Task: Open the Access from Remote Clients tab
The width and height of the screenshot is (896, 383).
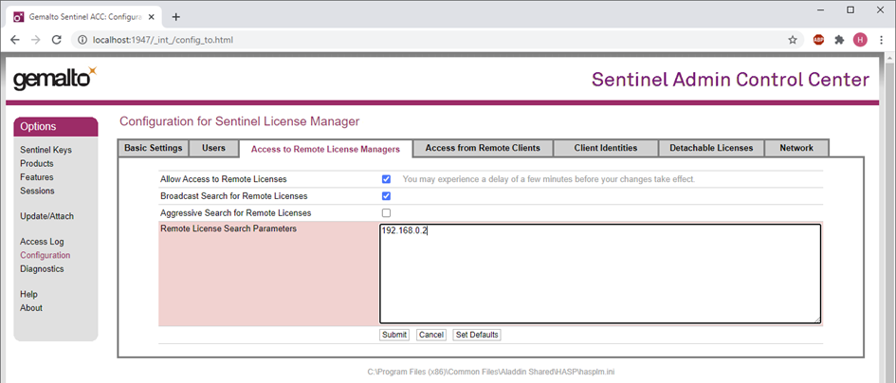Action: pos(483,148)
